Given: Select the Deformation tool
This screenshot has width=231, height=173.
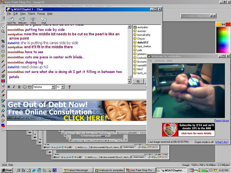Looking at the screenshot, I should pos(3,36).
